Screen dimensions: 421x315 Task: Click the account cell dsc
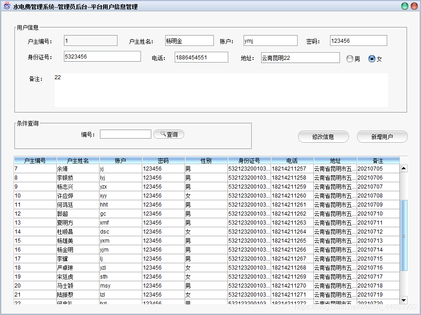pos(121,232)
